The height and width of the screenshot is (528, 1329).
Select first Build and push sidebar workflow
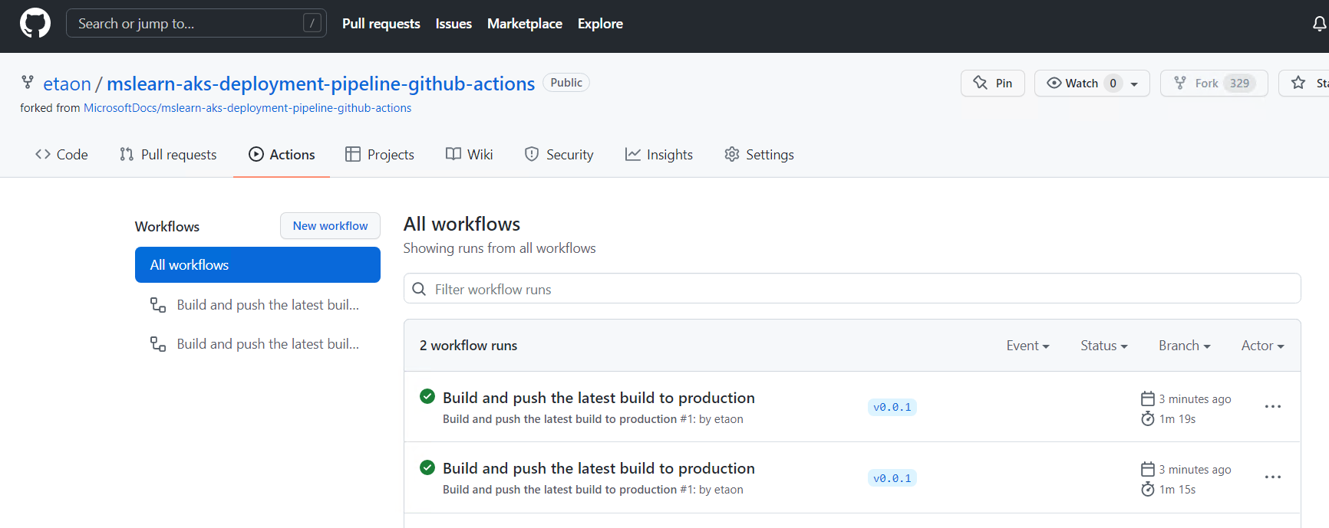[x=258, y=305]
